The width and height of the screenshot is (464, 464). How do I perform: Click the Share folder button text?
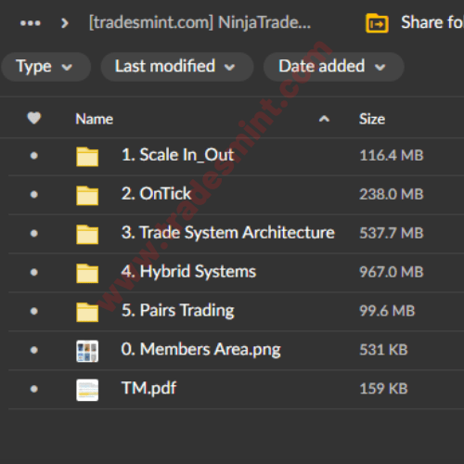432,22
